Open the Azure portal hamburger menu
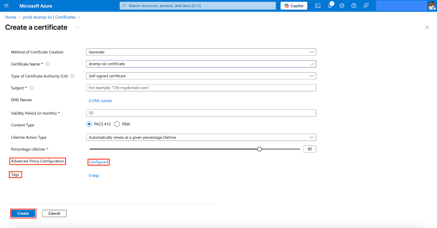This screenshot has width=437, height=228. [7, 6]
